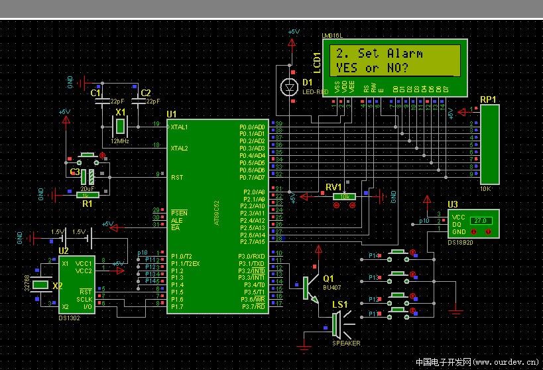
Task: Select the 32768 crystal X2
Action: pyautogui.click(x=40, y=284)
